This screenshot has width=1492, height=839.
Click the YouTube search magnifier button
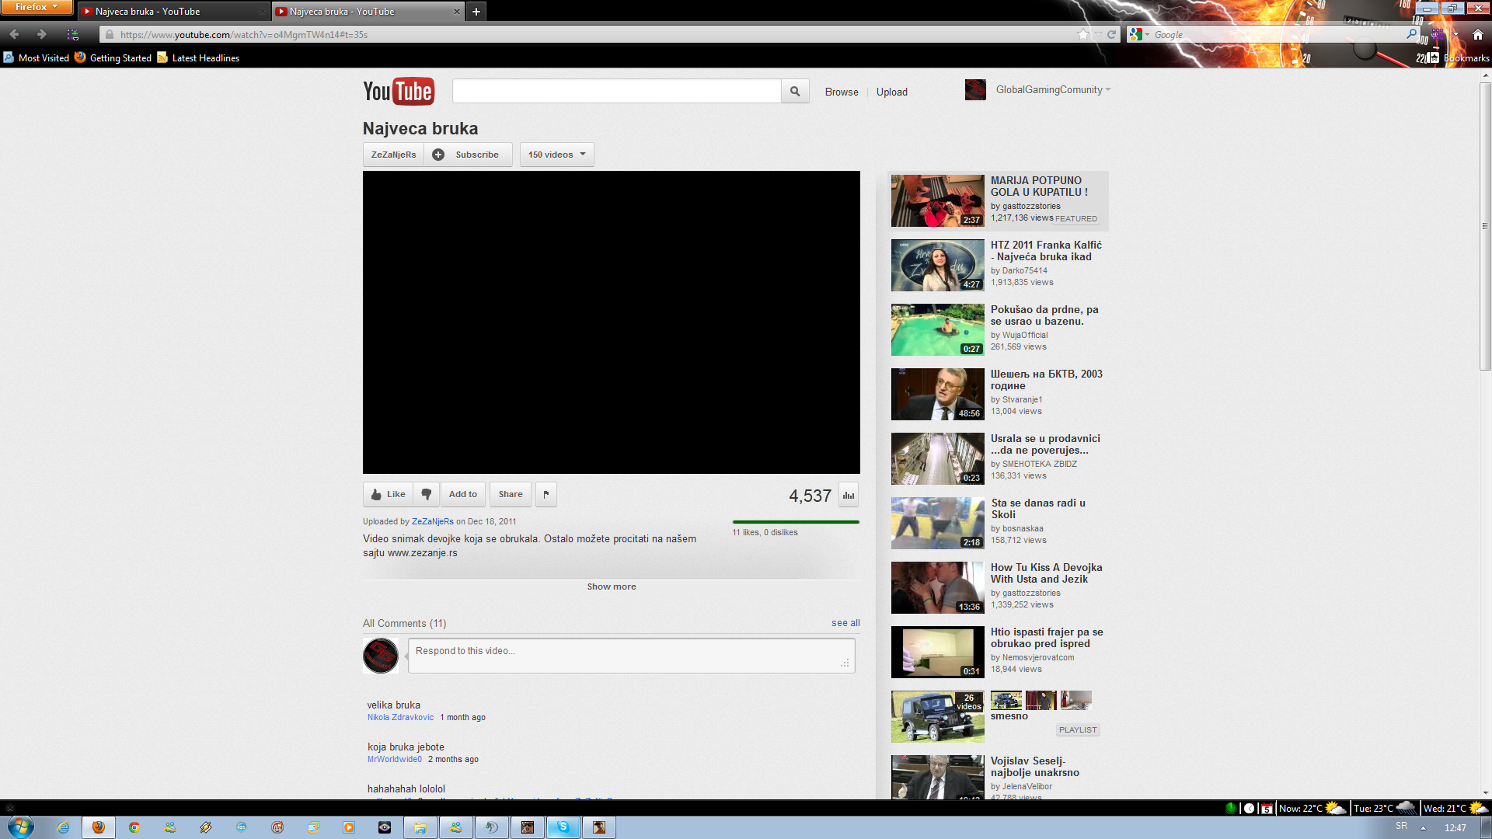[795, 91]
